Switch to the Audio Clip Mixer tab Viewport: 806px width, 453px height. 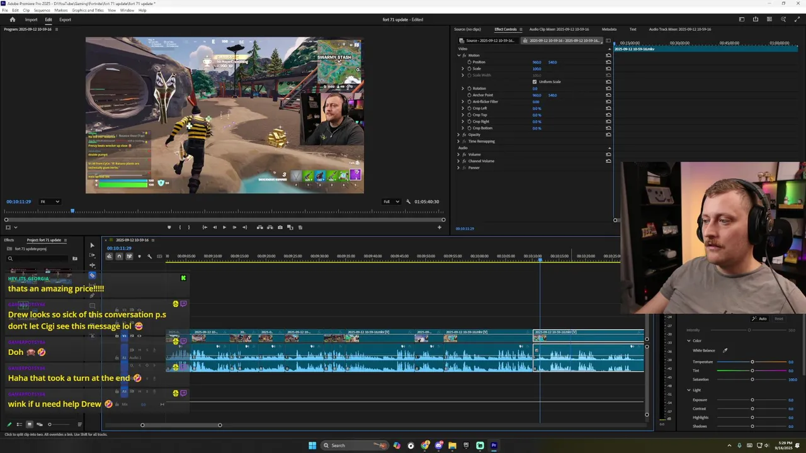tap(559, 29)
